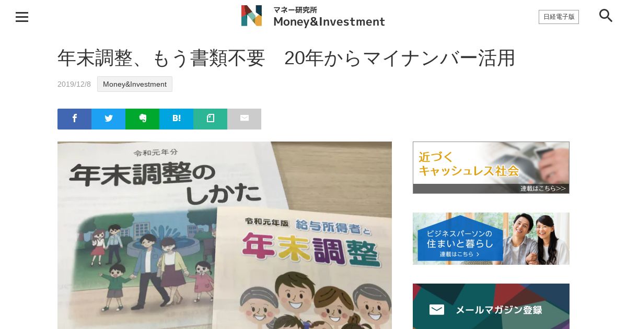
Task: Click the 年末調整 article main photo
Action: (x=225, y=235)
